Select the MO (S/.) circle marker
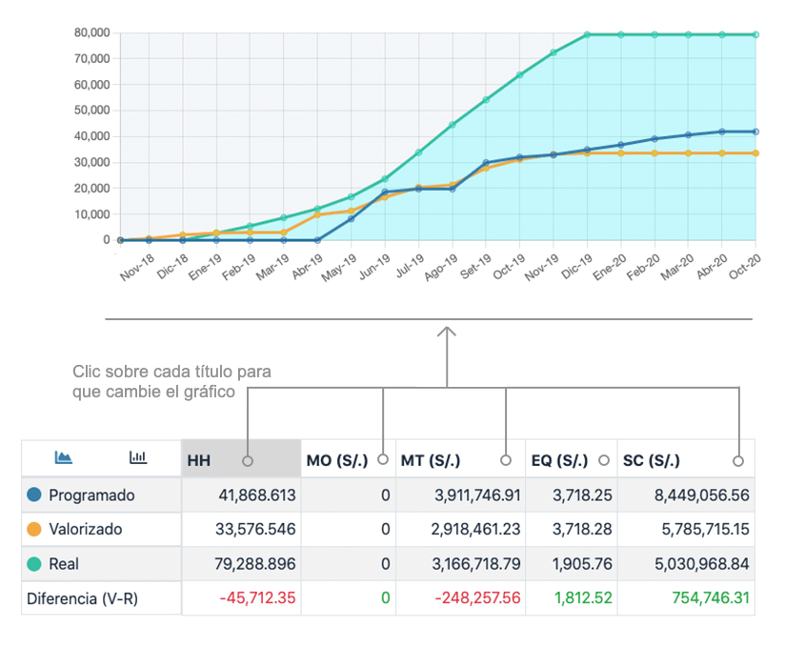The image size is (785, 646). 383,459
